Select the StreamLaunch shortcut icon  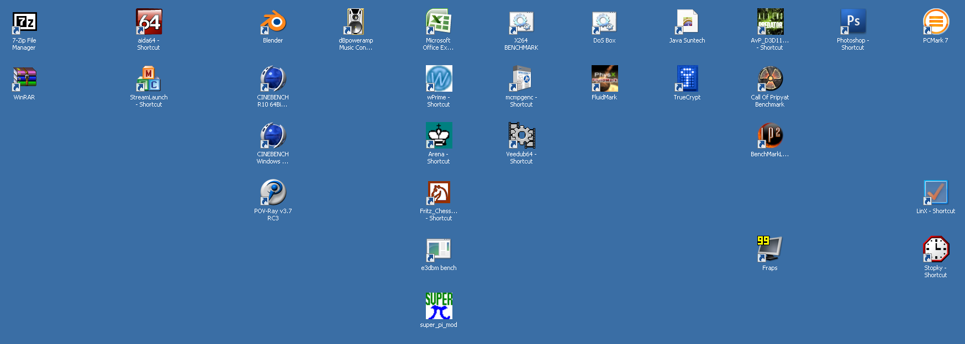(149, 79)
